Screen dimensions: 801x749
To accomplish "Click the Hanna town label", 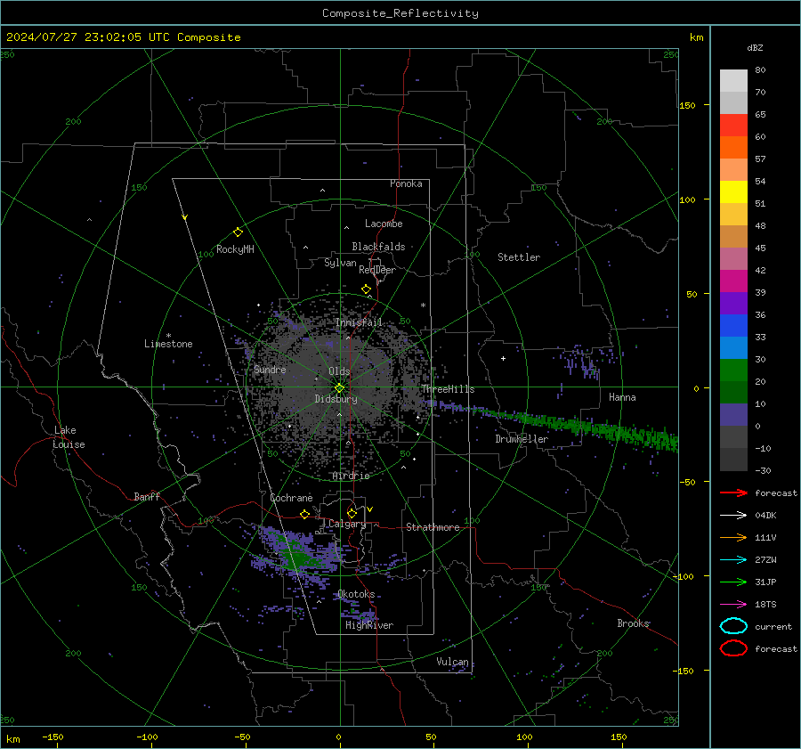I will click(622, 397).
